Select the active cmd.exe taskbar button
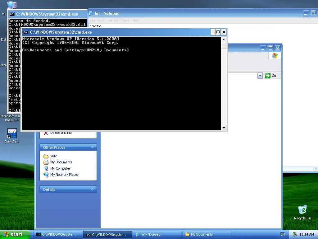Viewport: 318px width, 239px height. point(108,235)
